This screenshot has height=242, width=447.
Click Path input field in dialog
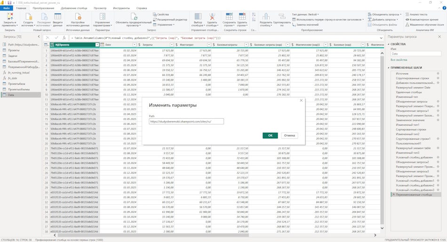[x=186, y=121]
